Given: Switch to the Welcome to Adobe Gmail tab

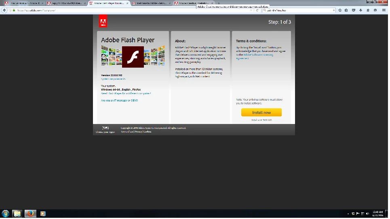Looking at the screenshot, I should 150,3.
